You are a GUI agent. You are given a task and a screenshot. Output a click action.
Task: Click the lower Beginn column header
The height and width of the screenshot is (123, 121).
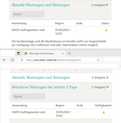click(x=60, y=105)
